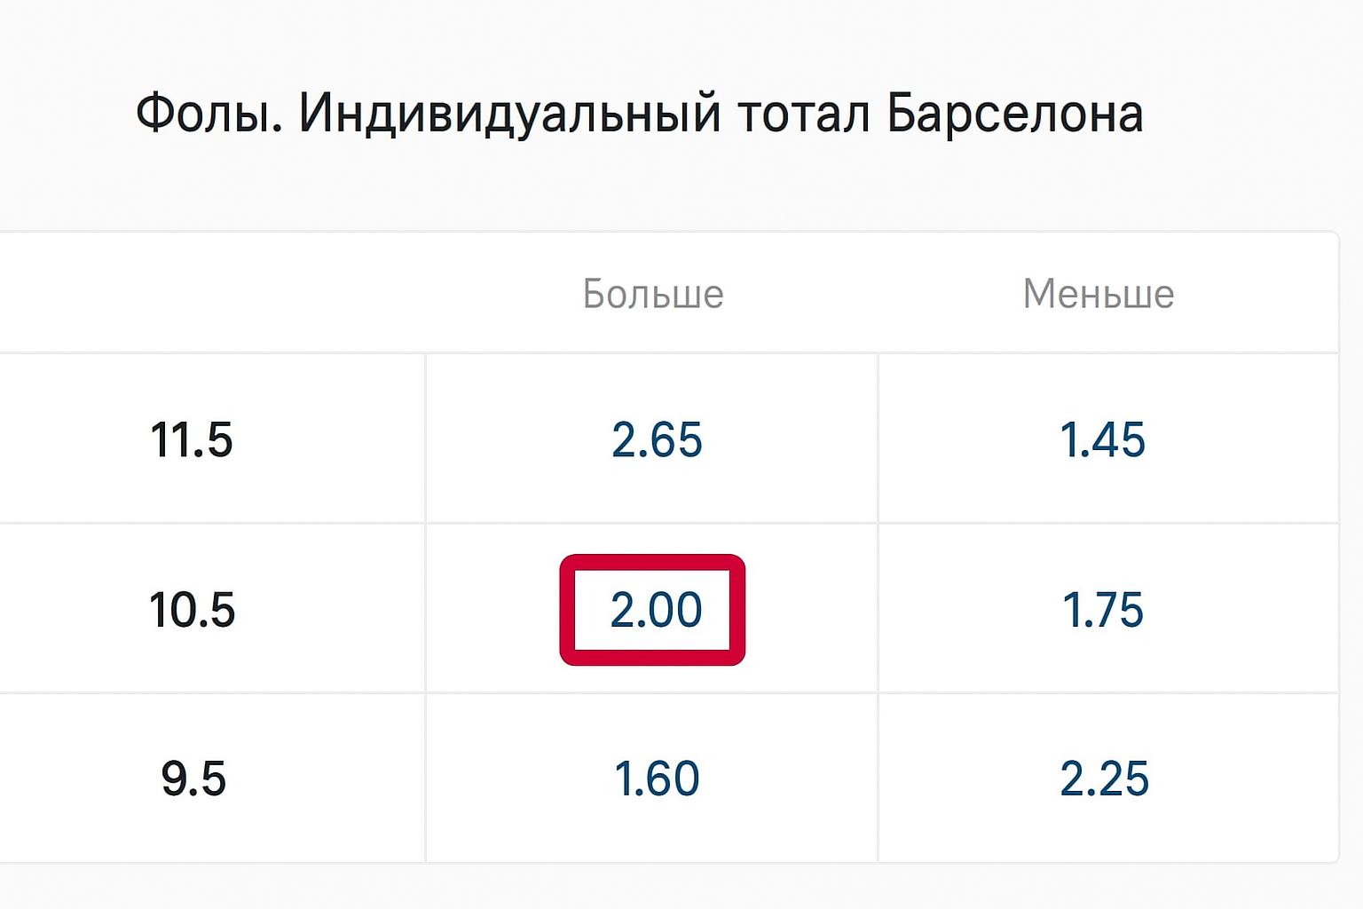Select the 10.5 total line label
This screenshot has width=1363, height=909.
tap(192, 610)
